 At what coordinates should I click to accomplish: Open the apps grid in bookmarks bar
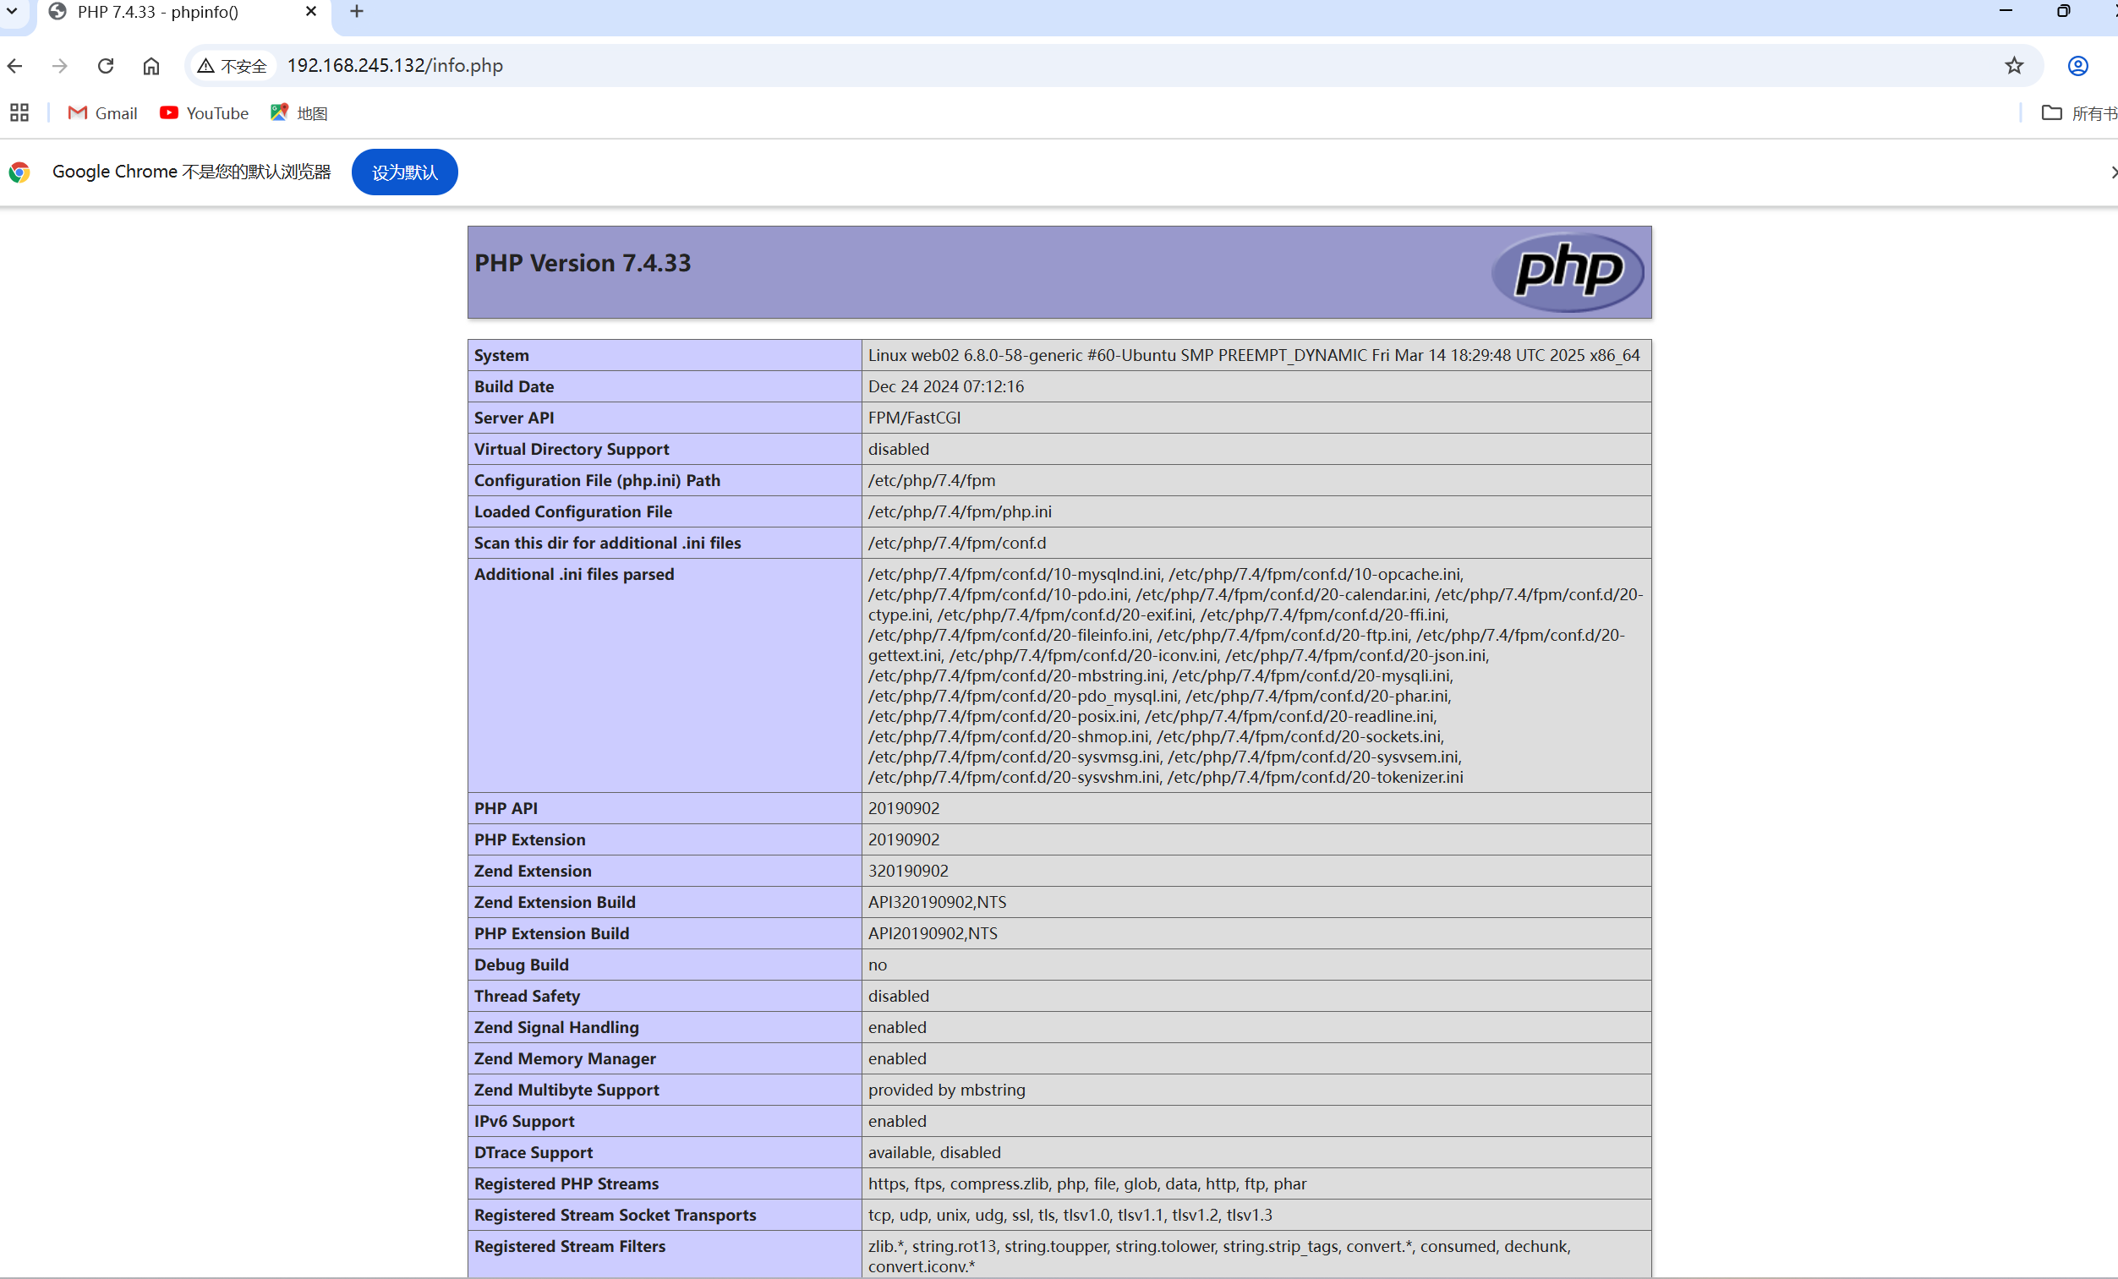click(19, 112)
